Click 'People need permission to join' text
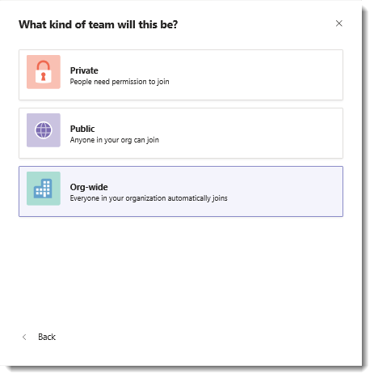The width and height of the screenshot is (374, 378). coord(120,82)
